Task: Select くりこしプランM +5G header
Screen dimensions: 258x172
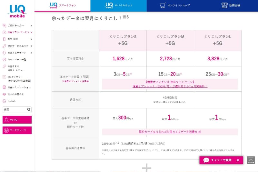Action: (x=170, y=40)
